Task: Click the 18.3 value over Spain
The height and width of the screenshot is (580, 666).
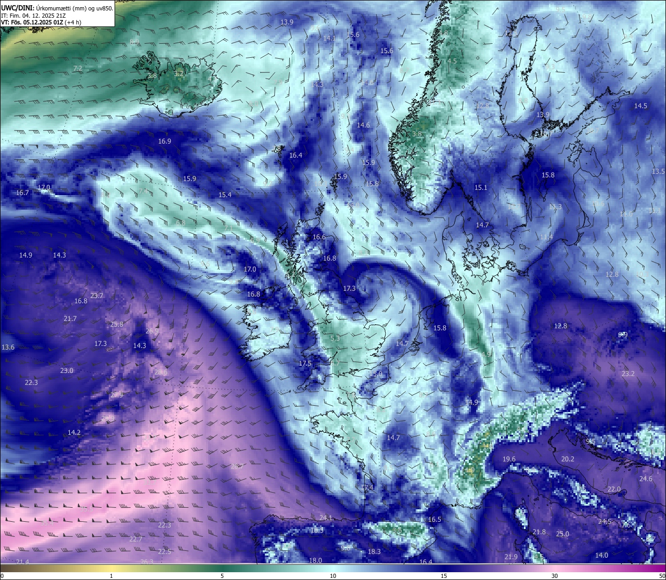Action: 374,551
